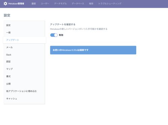The height and width of the screenshot is (125, 168).
Task: Switch to the 権限 admin section
Action: tap(91, 4)
